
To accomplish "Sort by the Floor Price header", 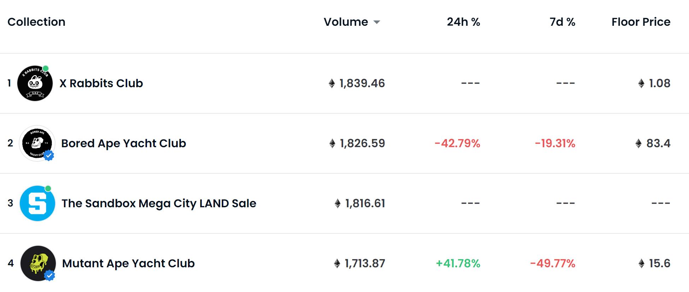I will point(641,22).
